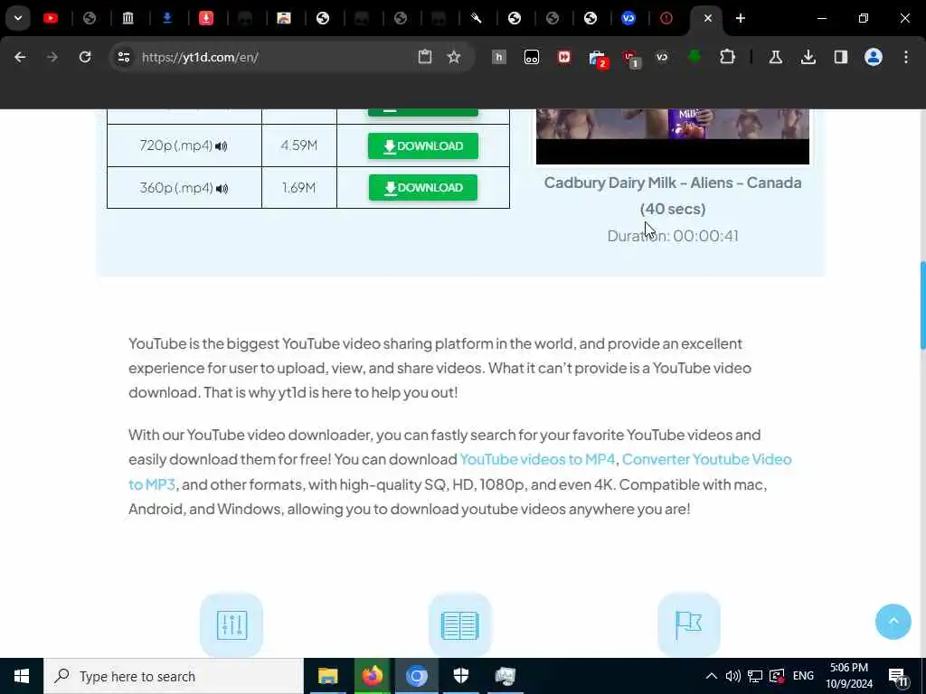The image size is (926, 694).
Task: Click the sliders settings feature icon
Action: click(x=231, y=625)
